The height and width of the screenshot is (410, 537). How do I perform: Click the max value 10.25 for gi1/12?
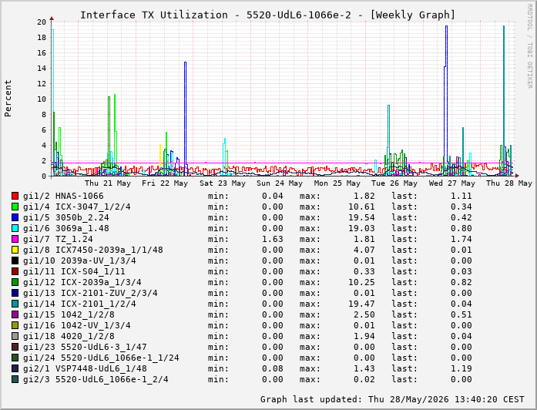pos(361,282)
